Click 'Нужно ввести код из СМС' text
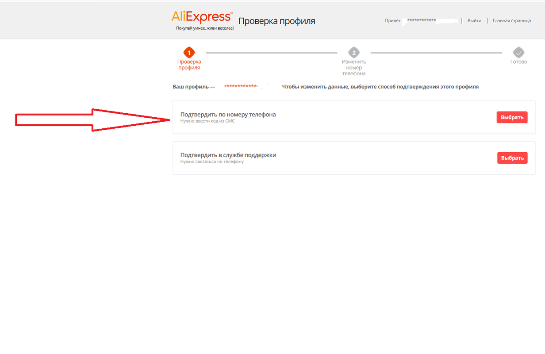545x354 pixels. click(207, 121)
